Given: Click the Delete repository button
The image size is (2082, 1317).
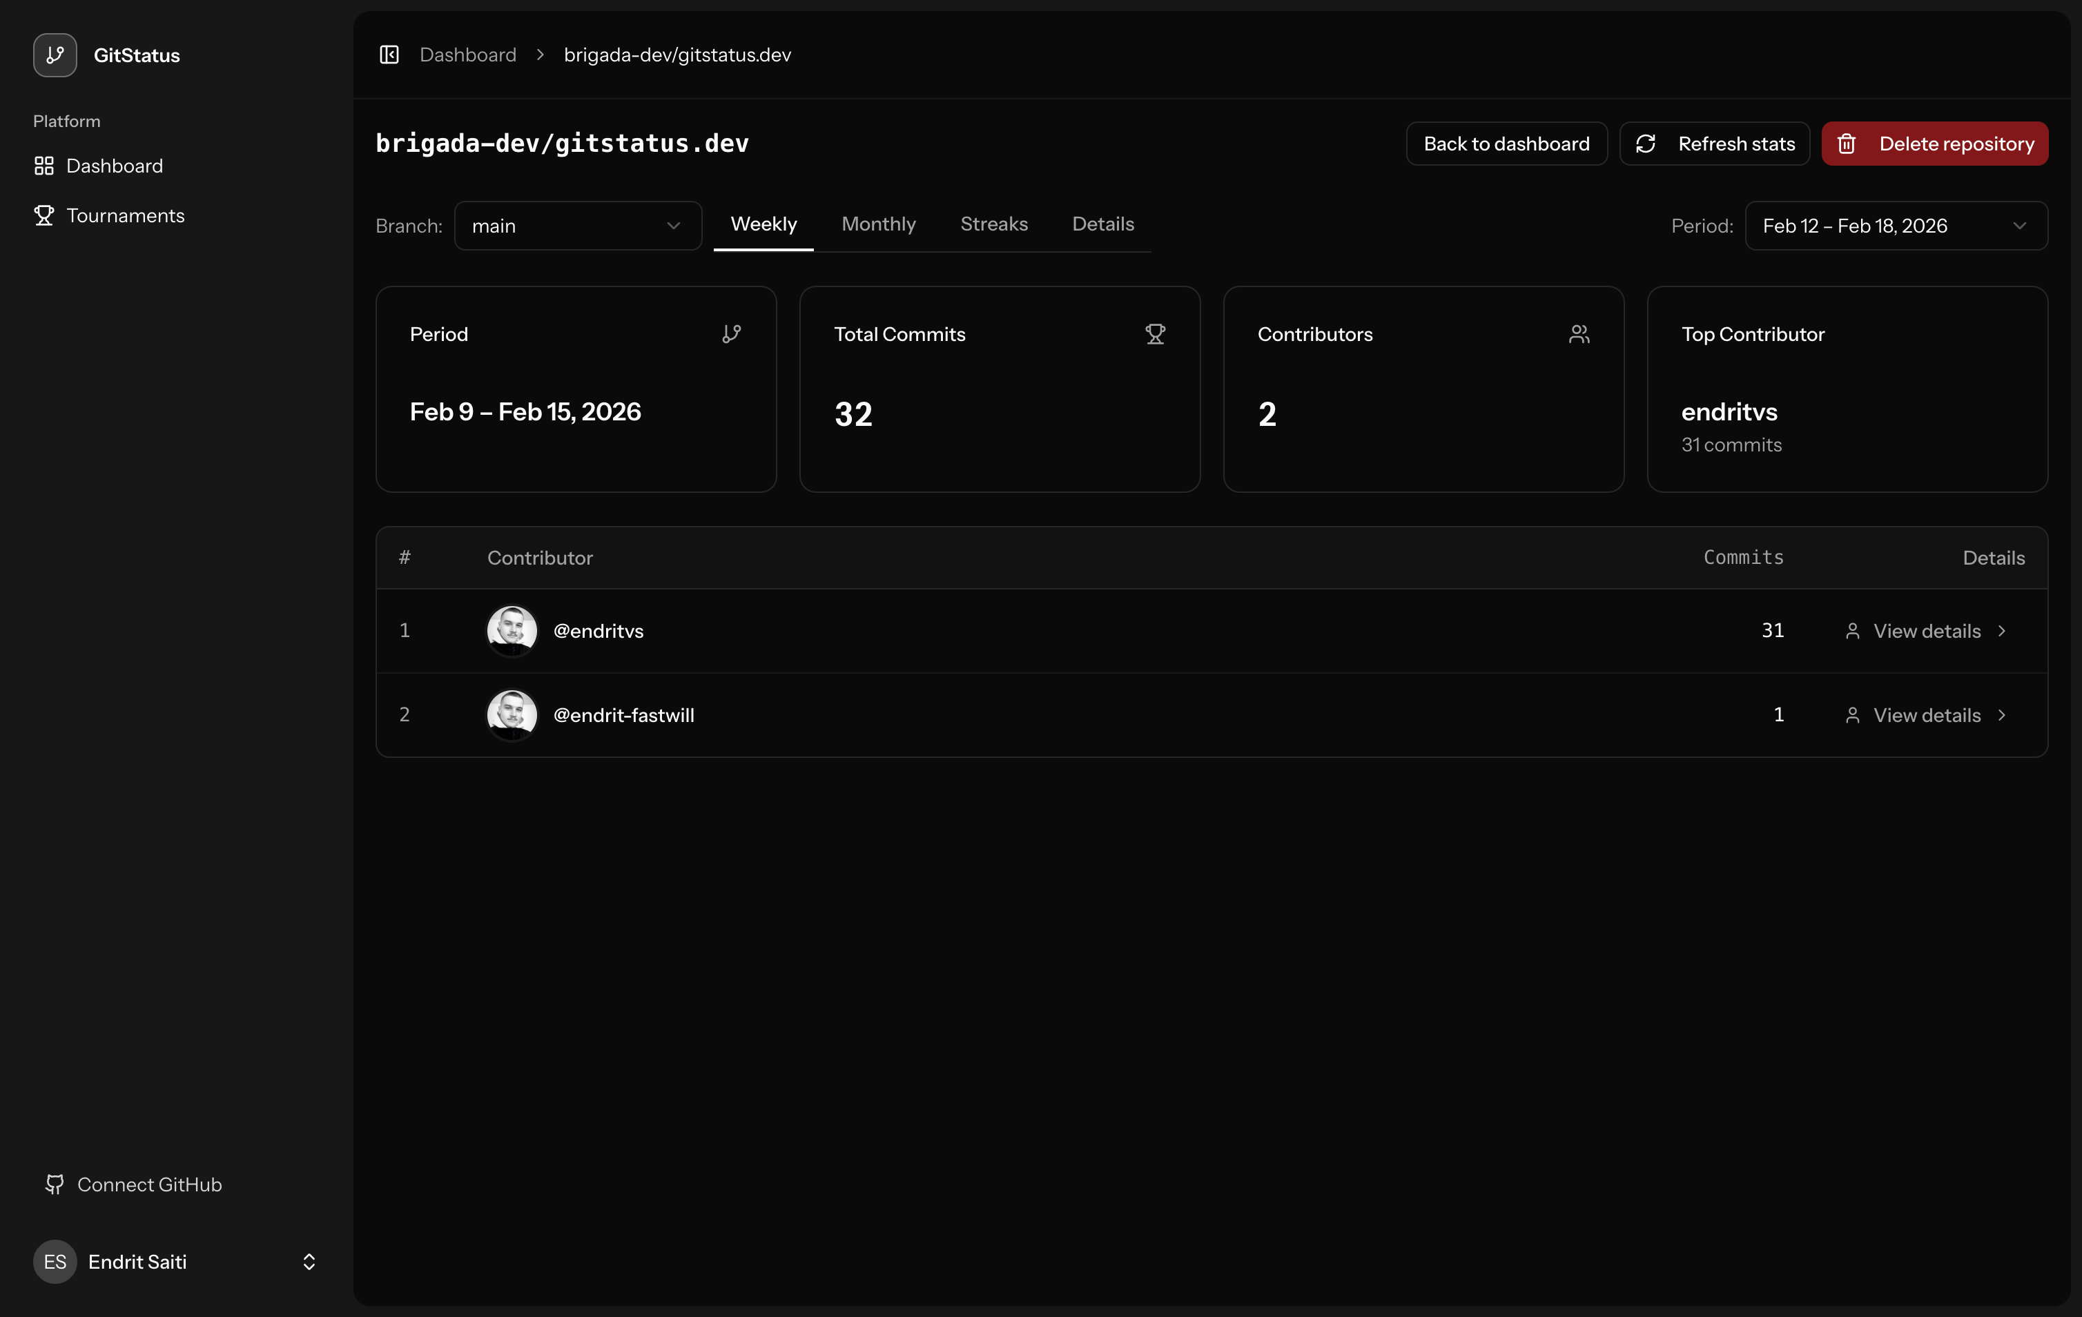Looking at the screenshot, I should click(1934, 143).
